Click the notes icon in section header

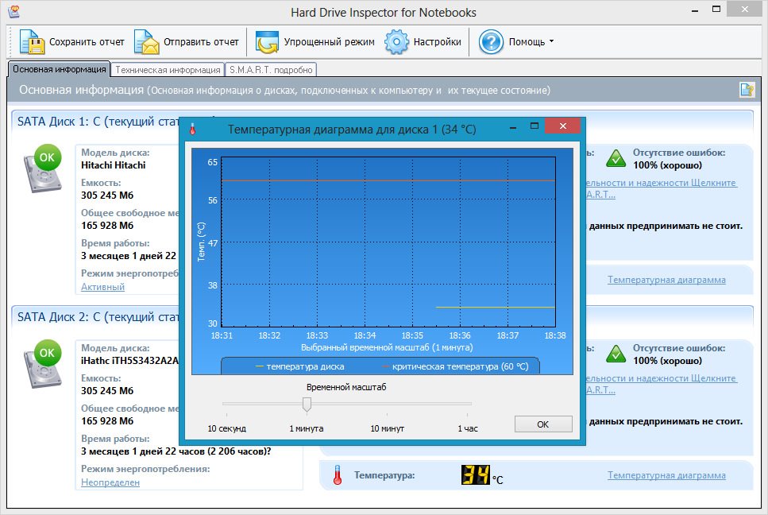coord(747,90)
